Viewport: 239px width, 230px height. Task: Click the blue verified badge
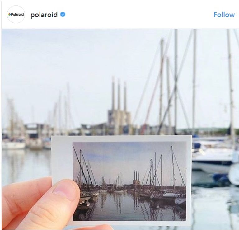(x=63, y=15)
